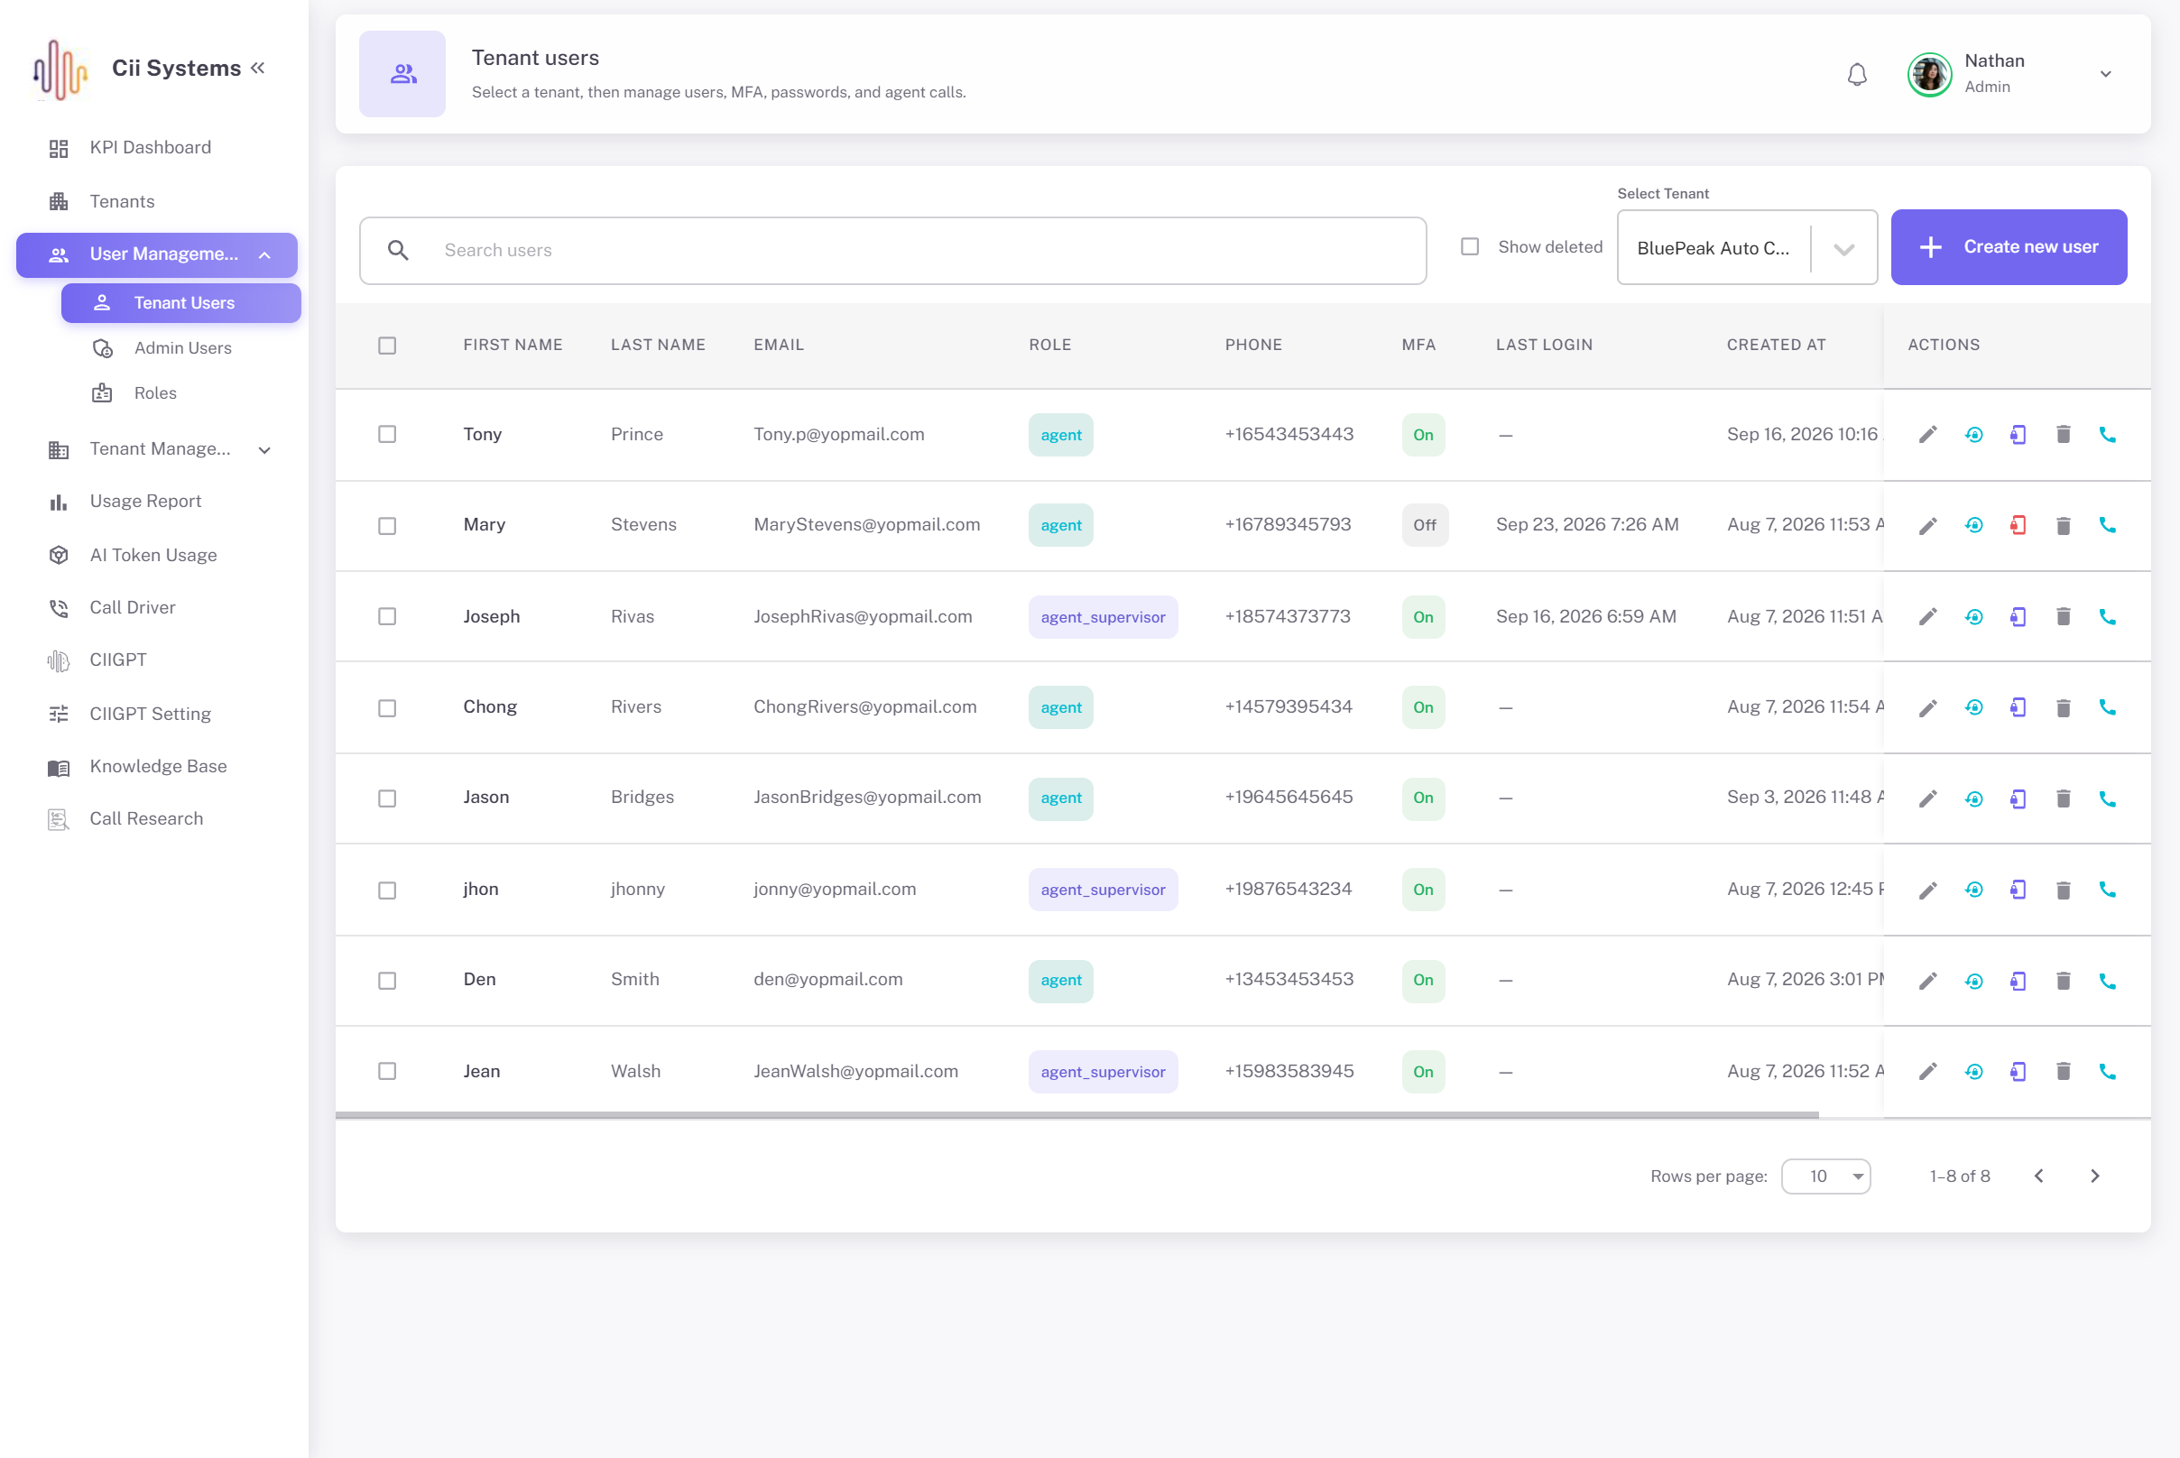The width and height of the screenshot is (2180, 1458).
Task: Edit user Mary Stevens with the pencil icon
Action: [x=1928, y=525]
